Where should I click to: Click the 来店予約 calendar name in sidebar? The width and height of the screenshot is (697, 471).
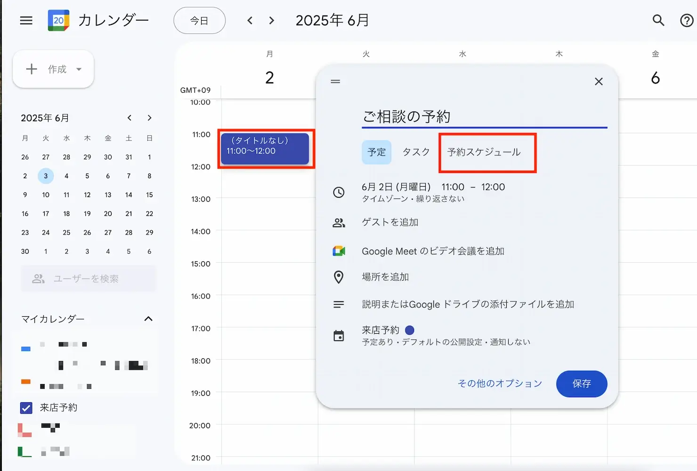tap(58, 408)
